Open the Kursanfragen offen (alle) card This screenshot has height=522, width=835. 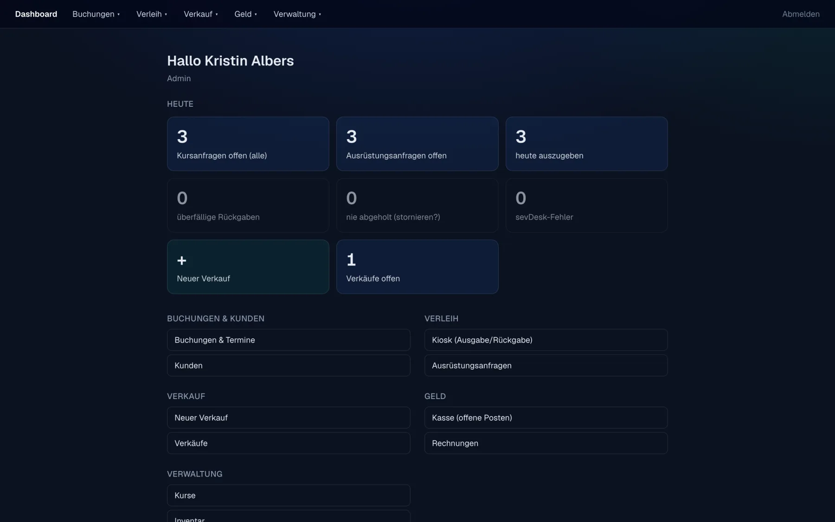[248, 144]
